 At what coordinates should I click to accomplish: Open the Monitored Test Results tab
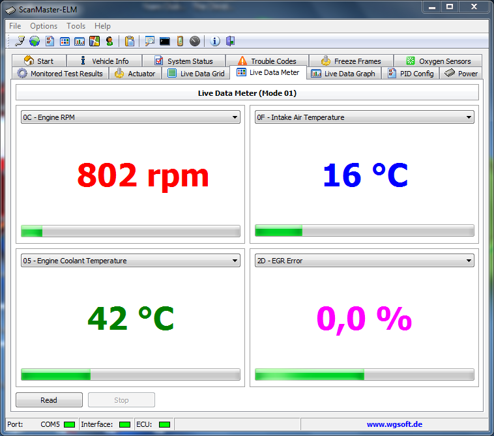coord(60,74)
